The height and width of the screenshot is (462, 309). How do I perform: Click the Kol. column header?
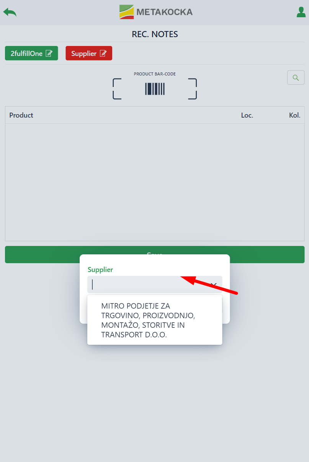point(294,115)
